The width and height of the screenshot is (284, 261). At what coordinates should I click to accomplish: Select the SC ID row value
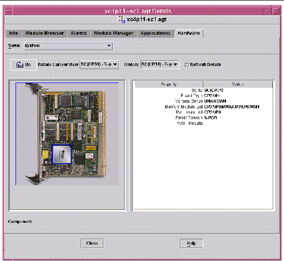tap(214, 90)
